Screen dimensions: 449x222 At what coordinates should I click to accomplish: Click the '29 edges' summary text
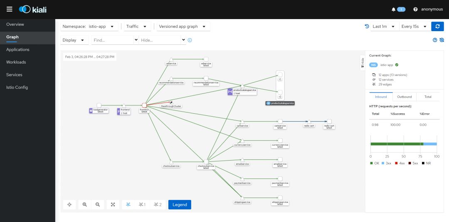pyautogui.click(x=385, y=84)
